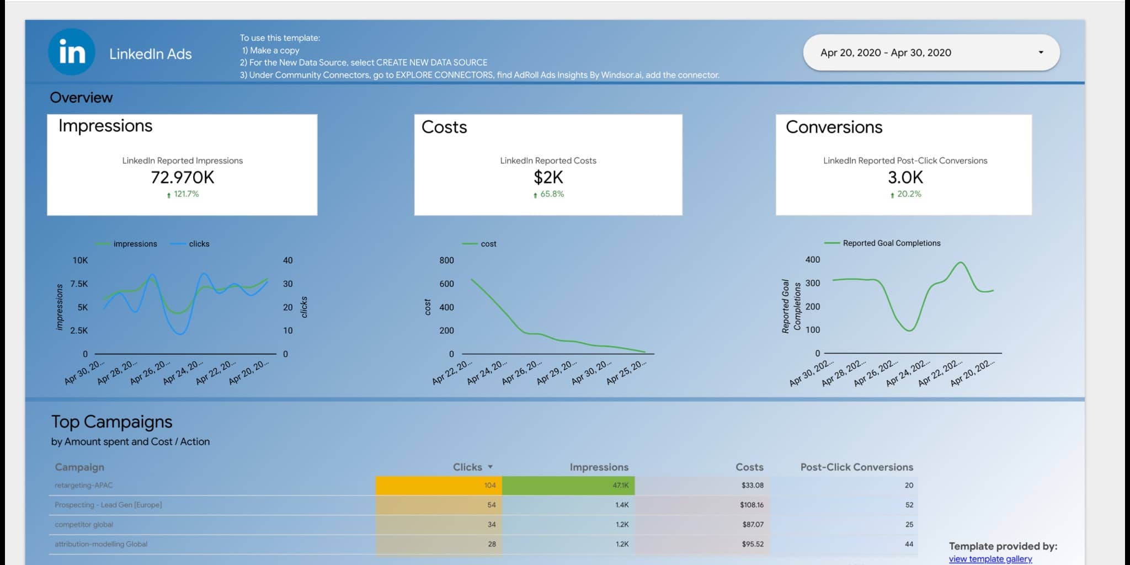Click the Reported Goal Completions legend marker

point(831,243)
